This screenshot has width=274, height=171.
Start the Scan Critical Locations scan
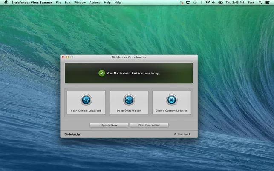pos(86,103)
